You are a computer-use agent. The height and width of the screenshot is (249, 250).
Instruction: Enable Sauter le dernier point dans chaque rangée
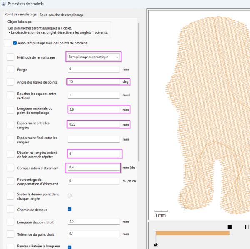tap(69, 195)
